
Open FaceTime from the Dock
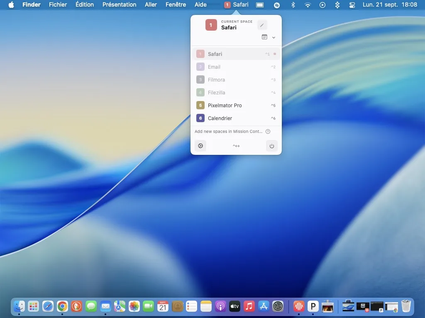tap(149, 306)
